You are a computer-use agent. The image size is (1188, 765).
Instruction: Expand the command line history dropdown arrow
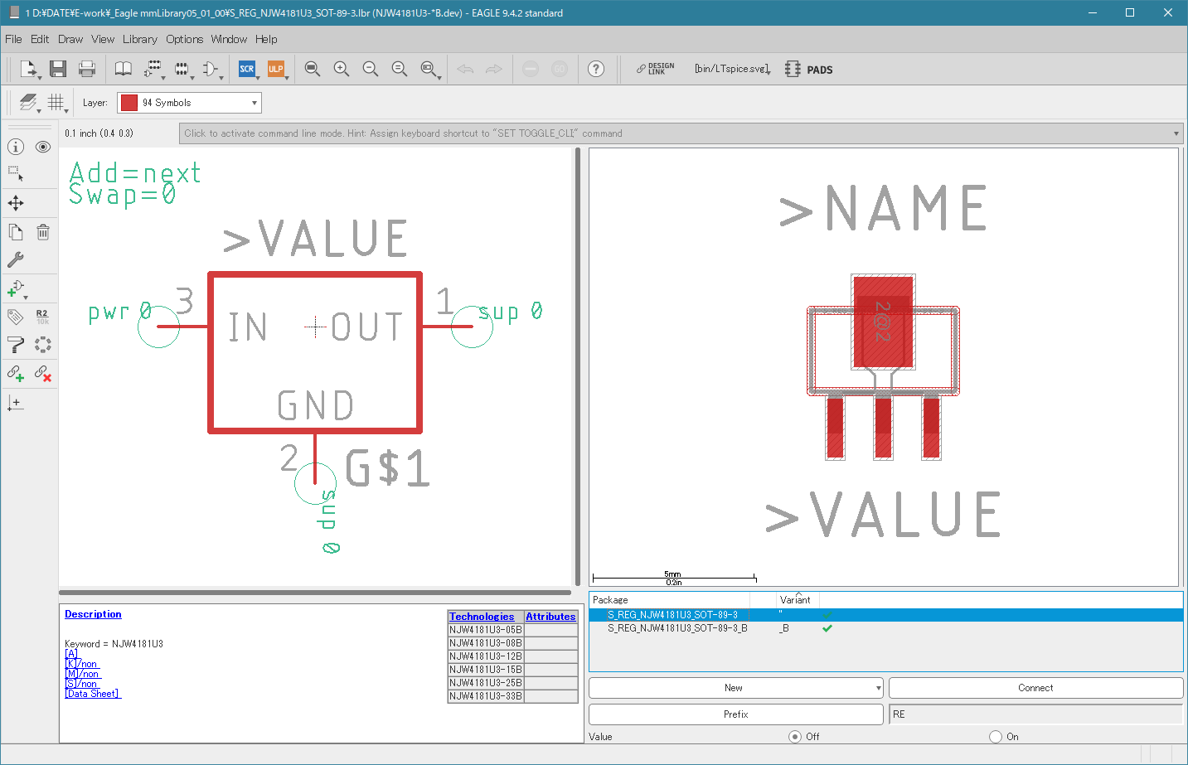pos(1176,133)
